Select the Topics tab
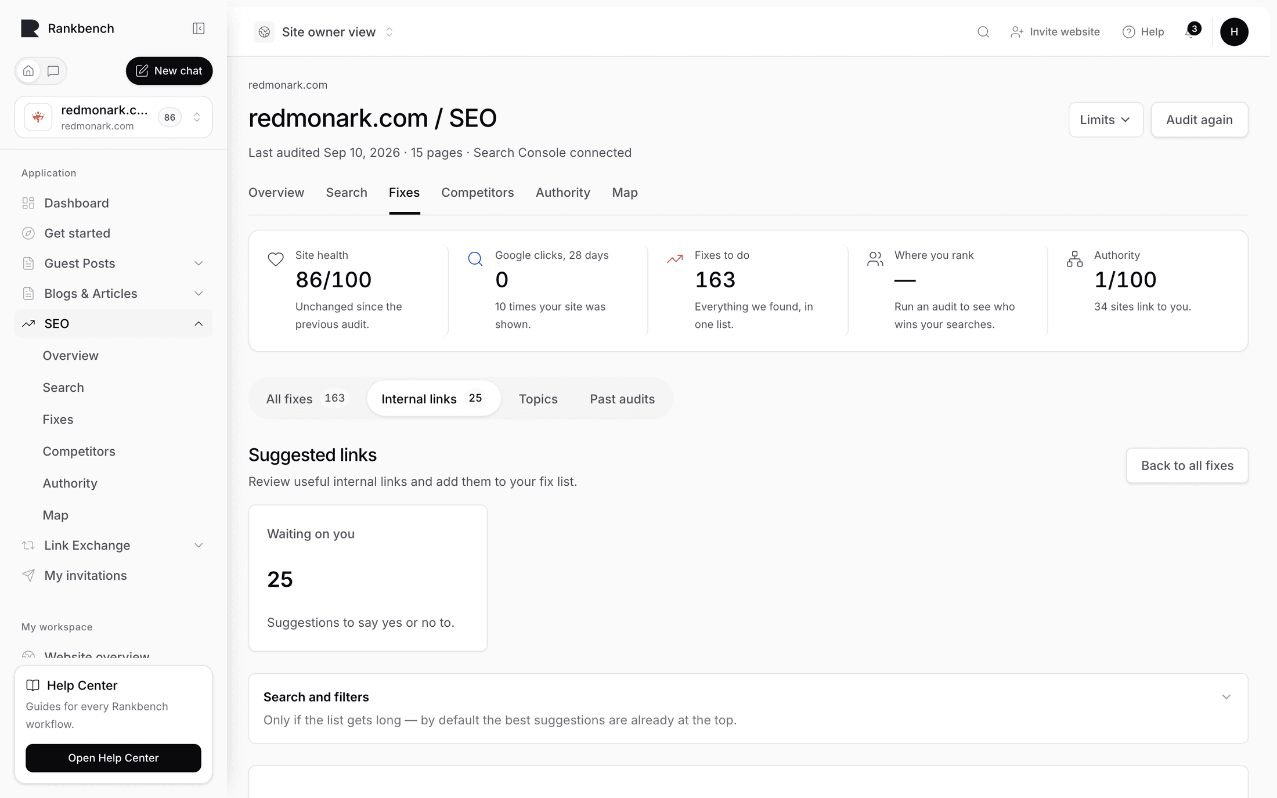This screenshot has height=798, width=1277. pos(538,399)
